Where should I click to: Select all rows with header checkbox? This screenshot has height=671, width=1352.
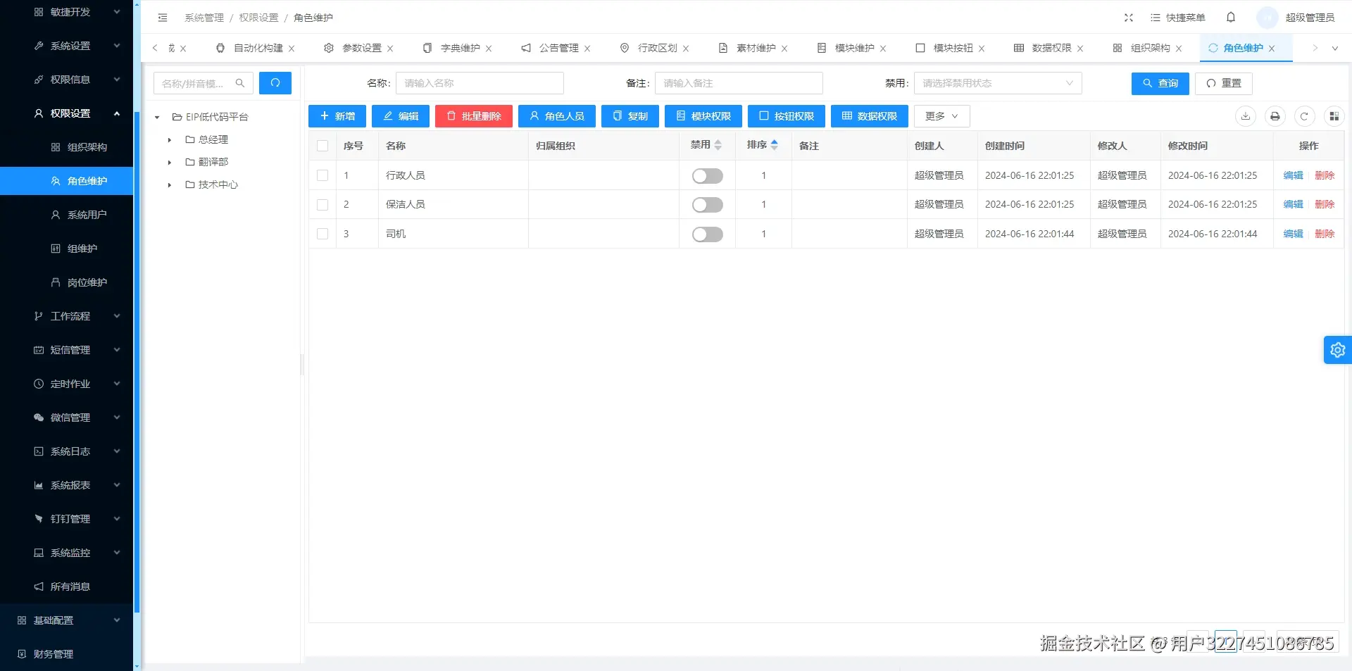coord(323,146)
